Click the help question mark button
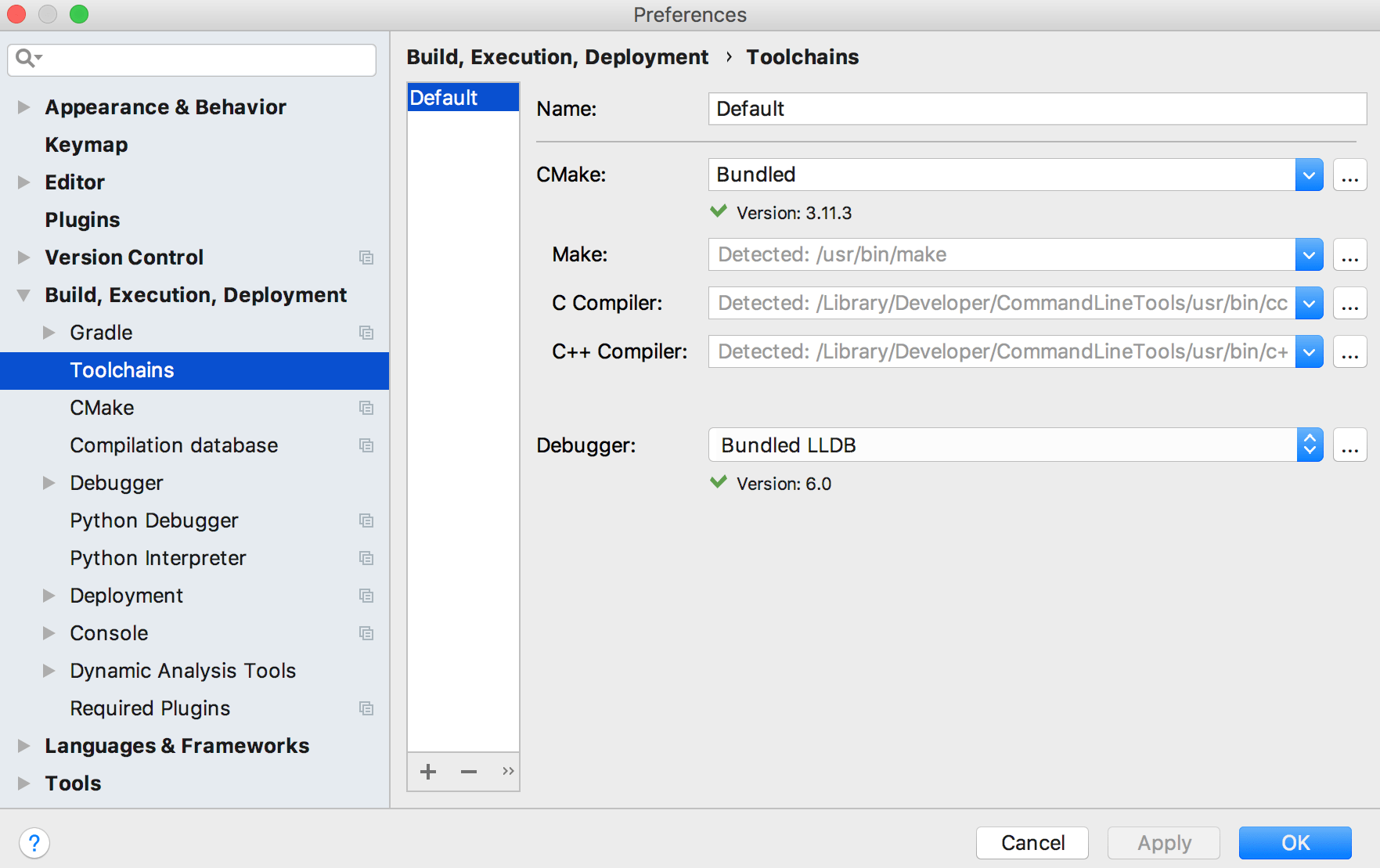 tap(34, 843)
